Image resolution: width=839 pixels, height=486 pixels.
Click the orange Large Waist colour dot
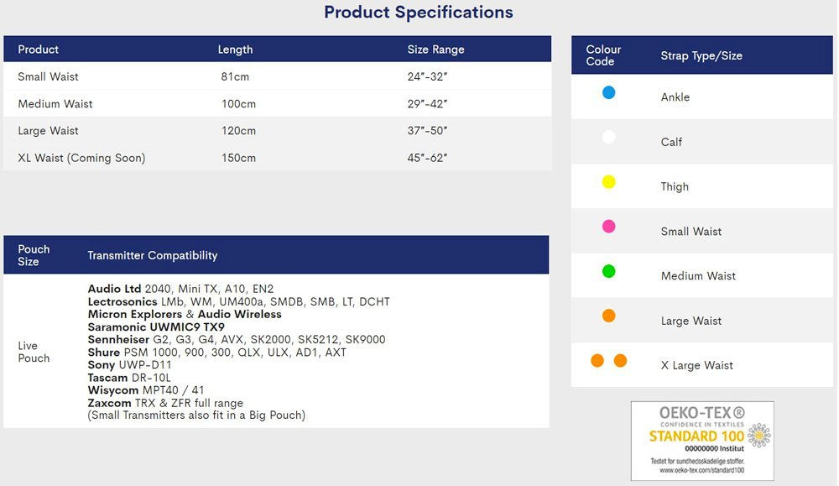(609, 316)
